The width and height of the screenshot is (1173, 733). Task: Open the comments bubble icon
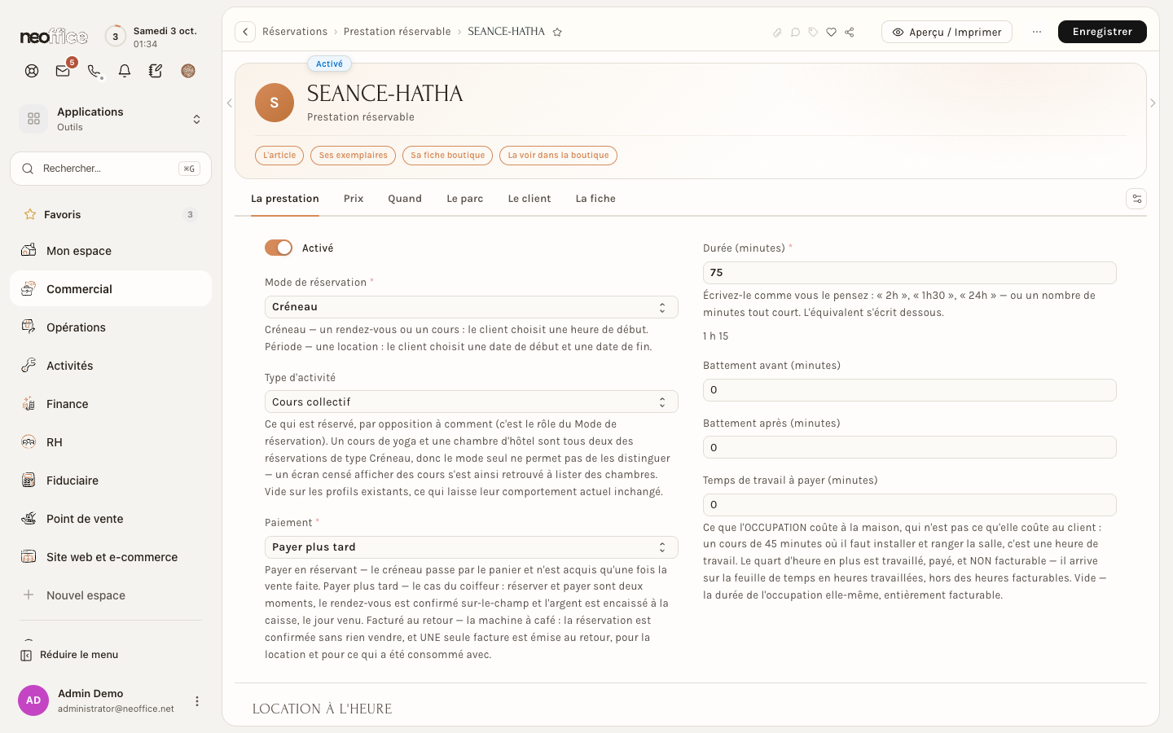795,32
